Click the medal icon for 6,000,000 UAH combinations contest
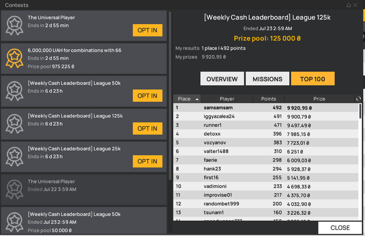 tap(15, 58)
